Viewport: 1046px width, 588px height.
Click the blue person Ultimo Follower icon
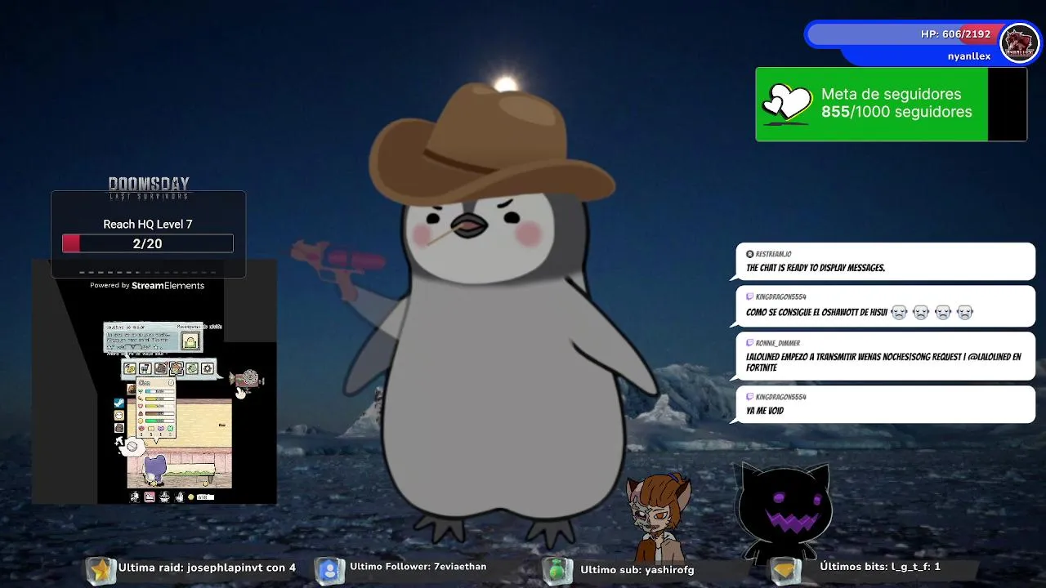click(x=329, y=570)
